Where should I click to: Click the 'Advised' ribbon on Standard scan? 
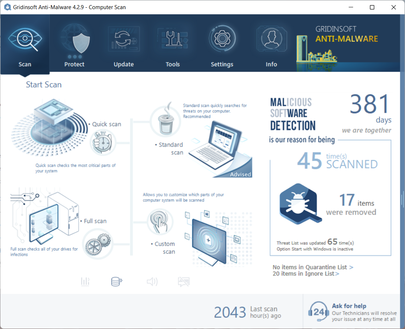pyautogui.click(x=241, y=175)
